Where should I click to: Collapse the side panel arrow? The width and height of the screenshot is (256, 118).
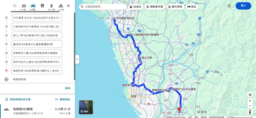click(x=77, y=59)
